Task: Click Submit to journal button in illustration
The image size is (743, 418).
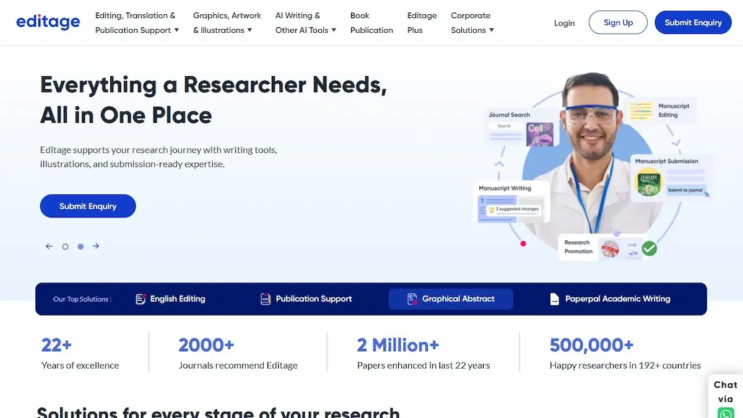Action: pos(685,190)
